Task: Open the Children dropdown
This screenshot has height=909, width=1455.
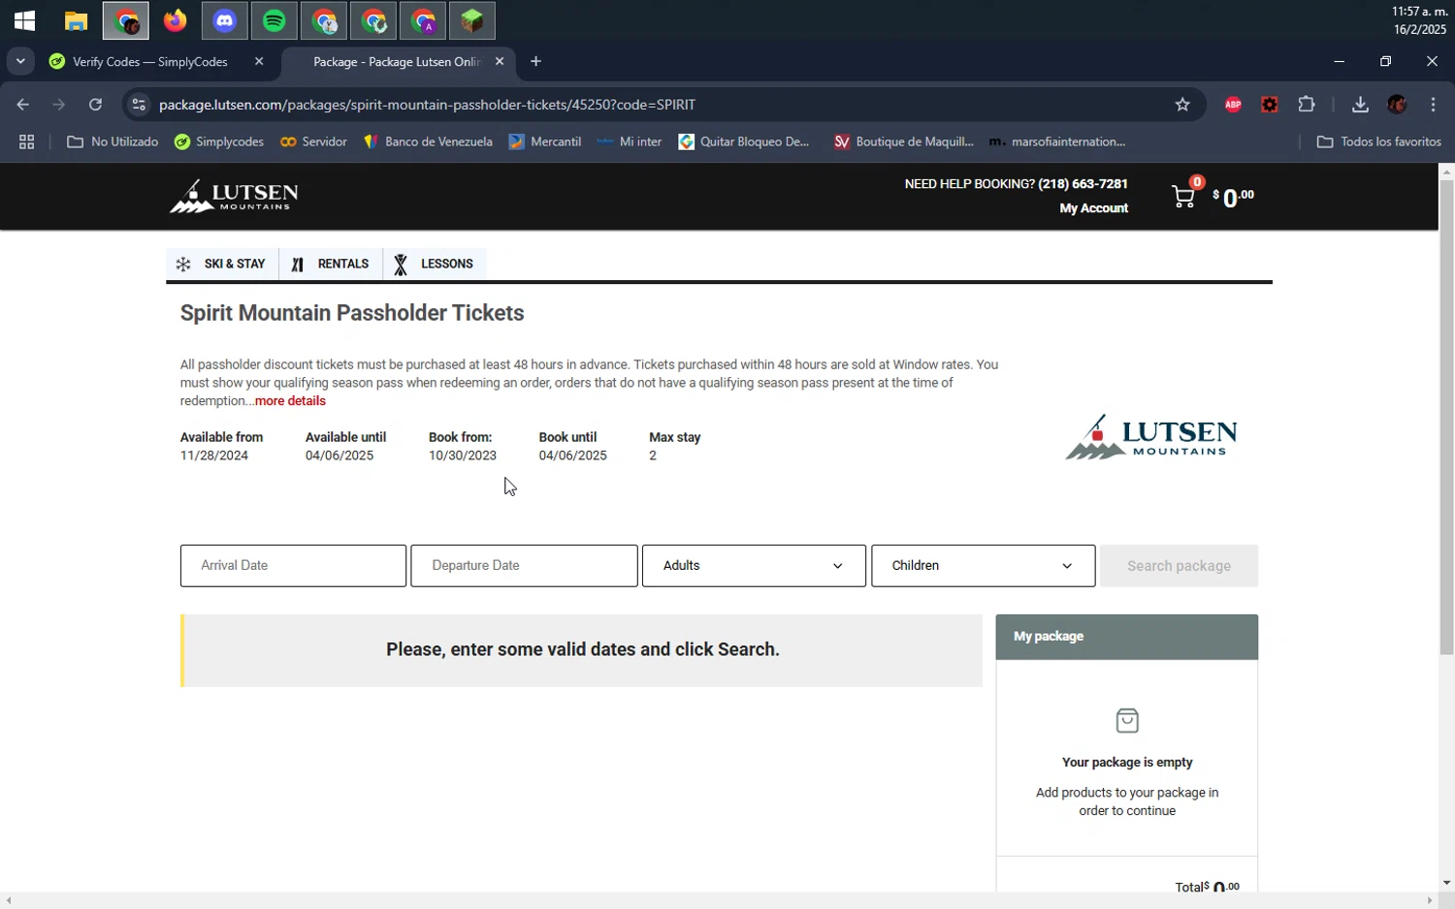Action: [x=984, y=566]
